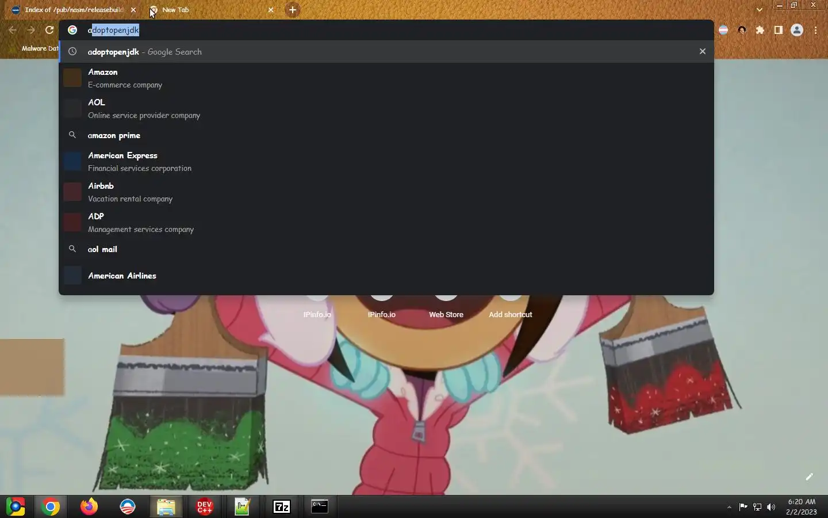Close the New Tab tab
828x518 pixels.
pyautogui.click(x=271, y=10)
